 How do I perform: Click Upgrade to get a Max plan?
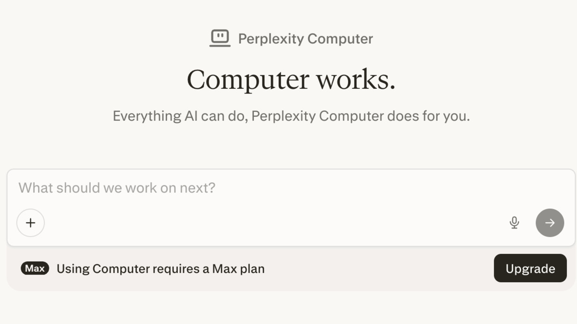530,268
